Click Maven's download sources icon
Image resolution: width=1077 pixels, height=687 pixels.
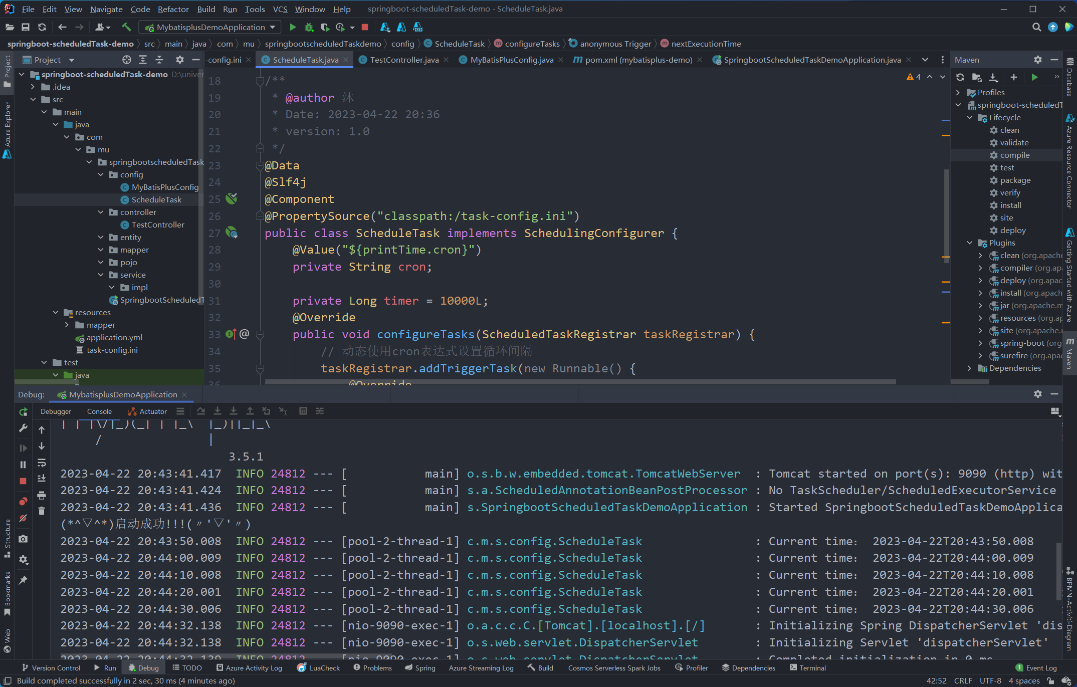(993, 77)
